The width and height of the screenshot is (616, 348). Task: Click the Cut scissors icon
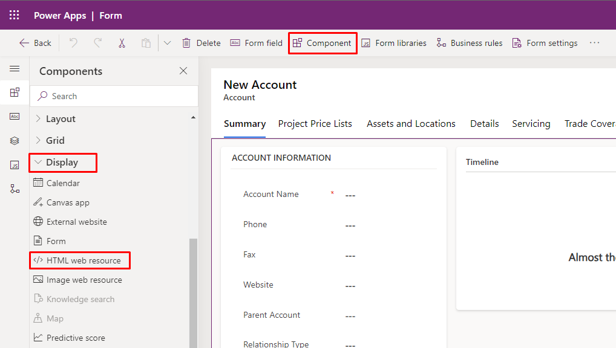122,43
